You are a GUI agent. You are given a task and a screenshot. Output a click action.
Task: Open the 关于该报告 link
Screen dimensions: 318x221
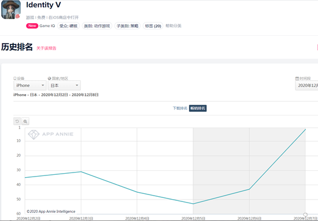pos(46,48)
